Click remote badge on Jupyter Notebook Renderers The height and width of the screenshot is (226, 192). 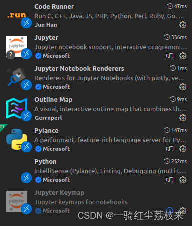coord(26,85)
